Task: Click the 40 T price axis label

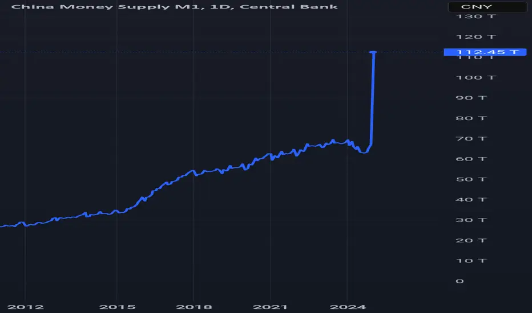Action: [471, 200]
